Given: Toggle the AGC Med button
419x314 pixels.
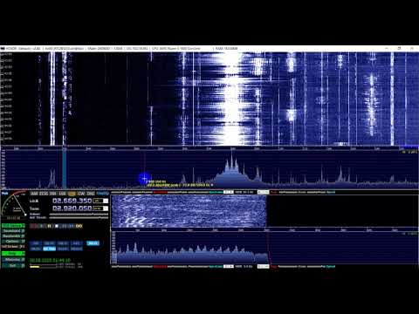Looking at the screenshot, I should click(x=49, y=249).
